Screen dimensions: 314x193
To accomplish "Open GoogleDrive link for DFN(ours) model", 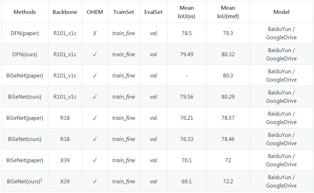I will (281, 59).
